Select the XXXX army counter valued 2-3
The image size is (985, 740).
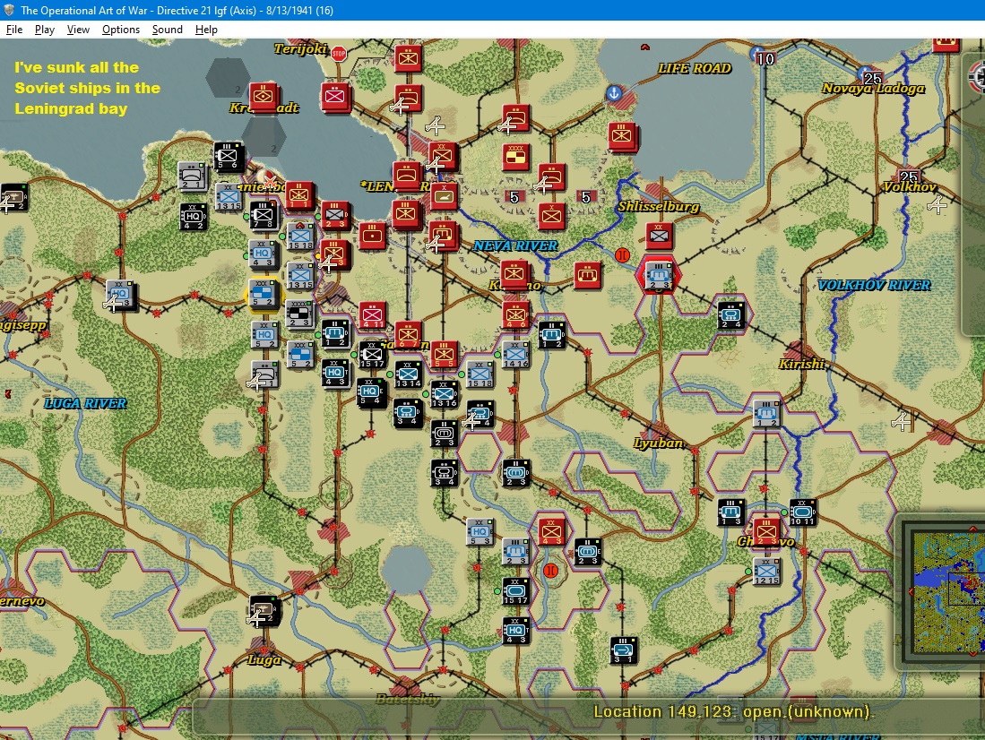[299, 314]
